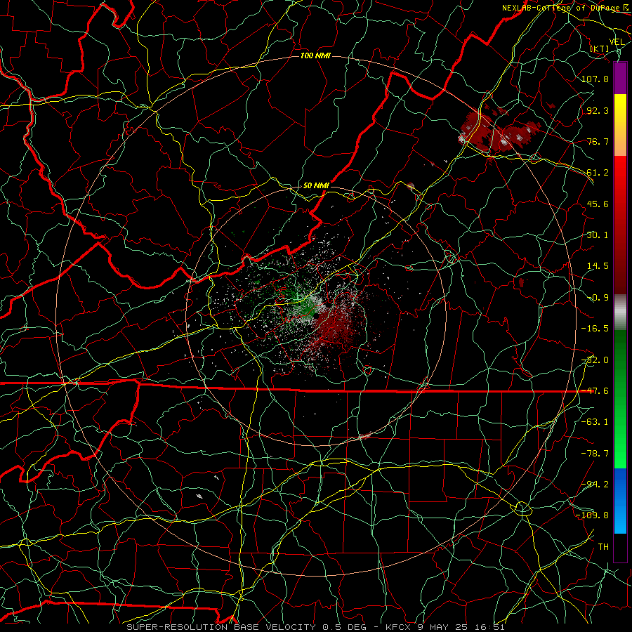Click the TH threshold label in legend
Screen dimensions: 632x632
pyautogui.click(x=603, y=547)
